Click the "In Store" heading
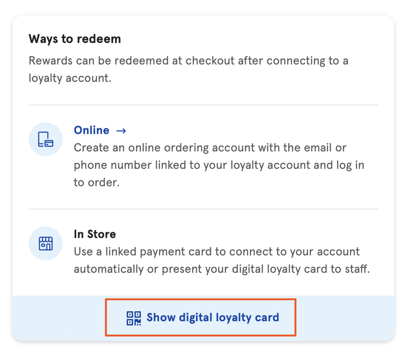The image size is (404, 355). (x=95, y=234)
